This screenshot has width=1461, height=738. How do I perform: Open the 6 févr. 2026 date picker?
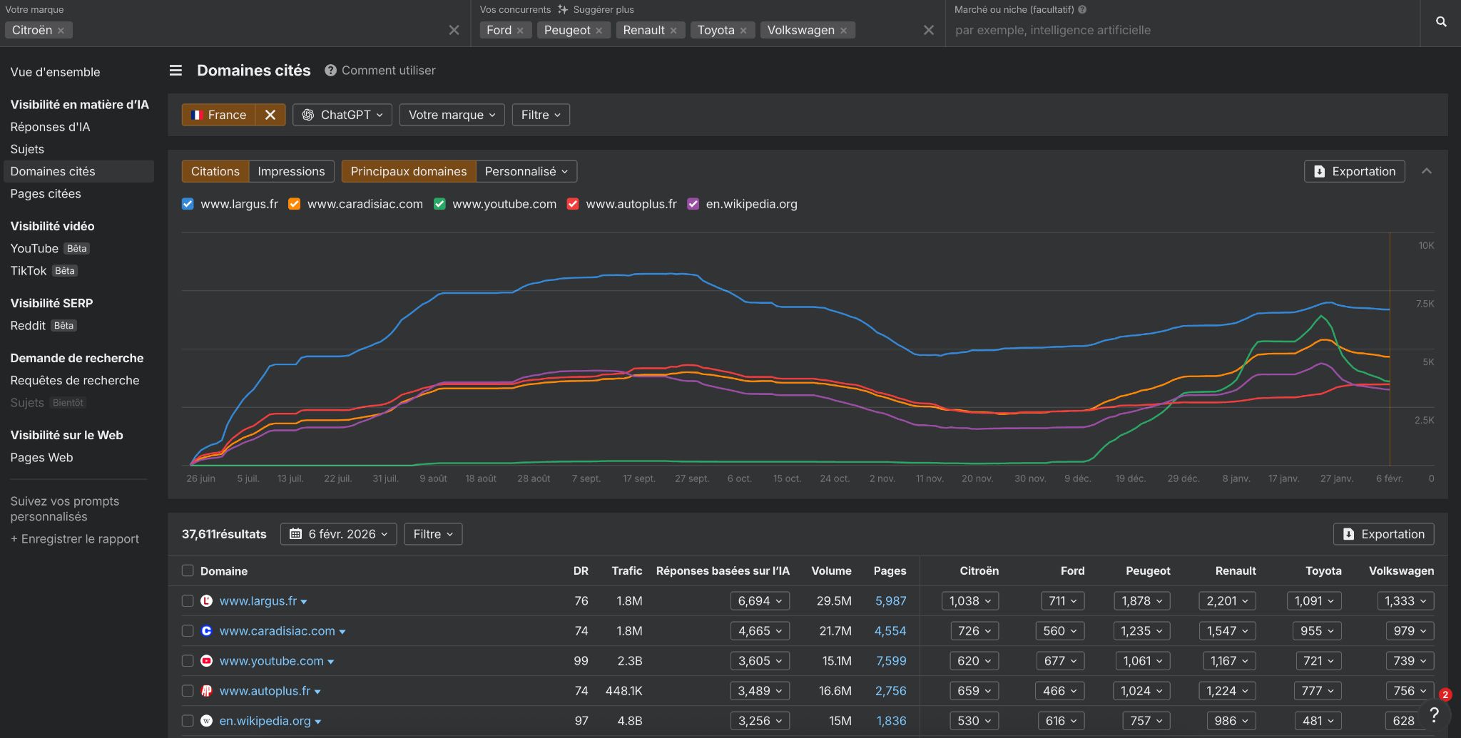coord(338,534)
